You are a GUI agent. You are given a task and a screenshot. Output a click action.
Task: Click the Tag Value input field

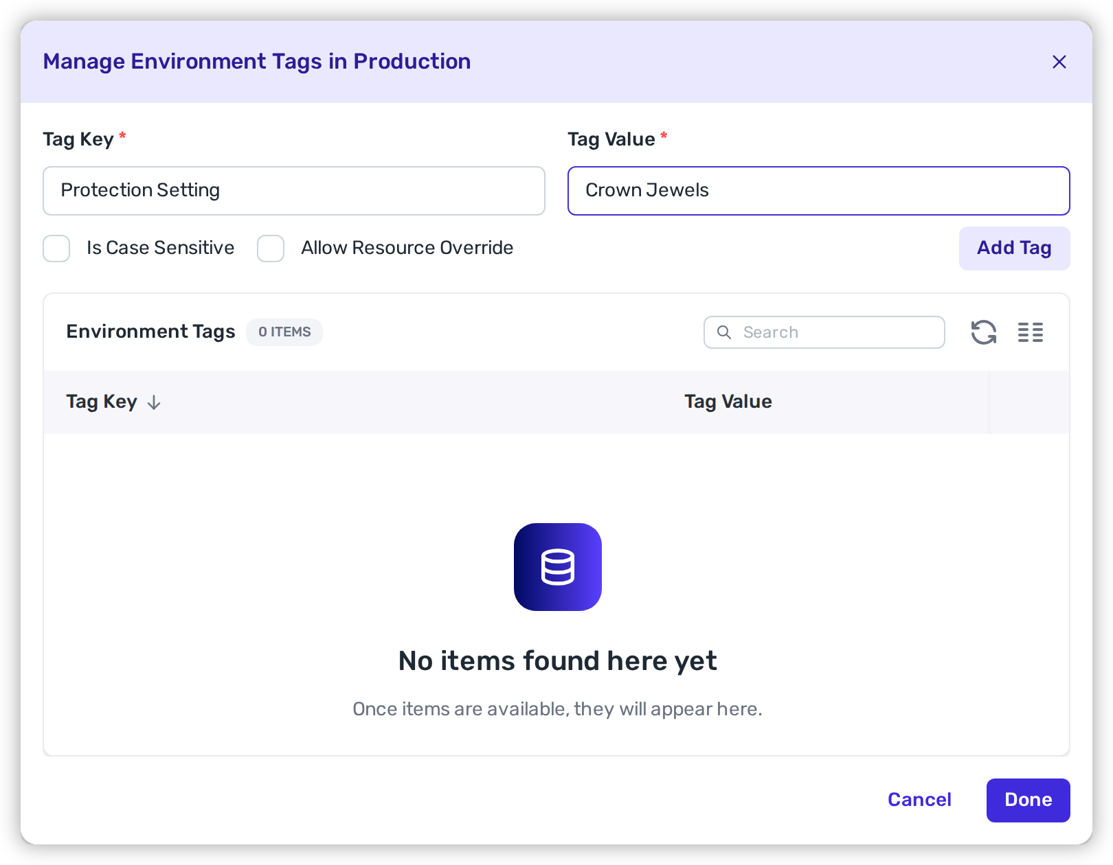tap(818, 191)
